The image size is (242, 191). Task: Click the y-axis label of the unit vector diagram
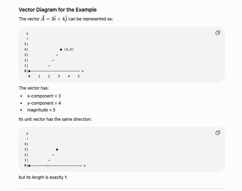coord(27,133)
